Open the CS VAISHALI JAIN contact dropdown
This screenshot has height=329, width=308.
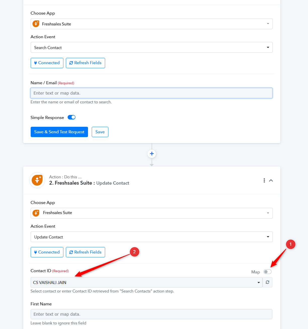147,282
